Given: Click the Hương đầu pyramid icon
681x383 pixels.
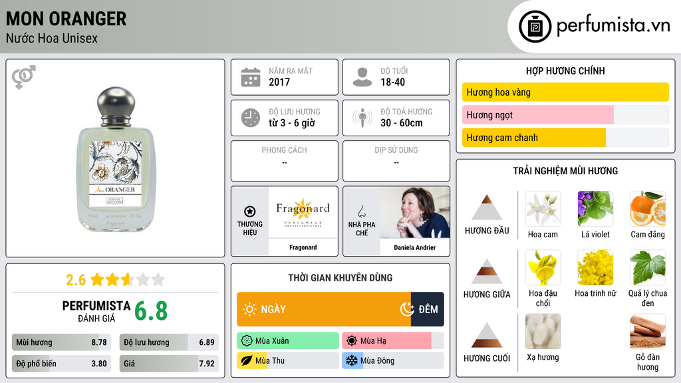Looking at the screenshot, I should point(487,207).
